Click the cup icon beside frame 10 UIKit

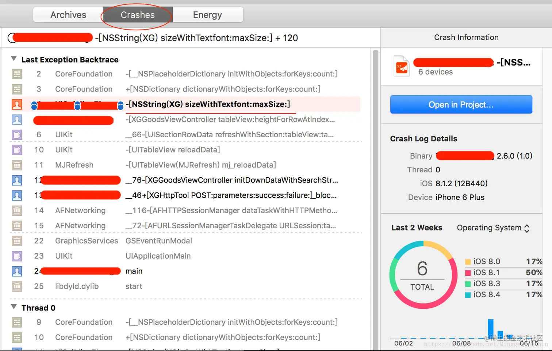coord(17,150)
